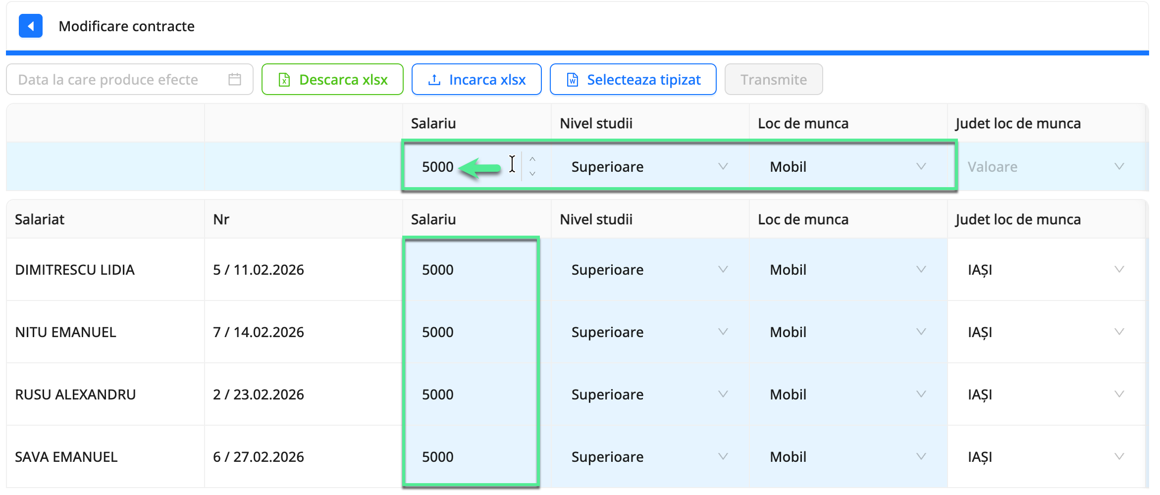The width and height of the screenshot is (1160, 495).
Task: Open the IAȘI dropdown for SAVA EMANUEL
Action: 1120,456
